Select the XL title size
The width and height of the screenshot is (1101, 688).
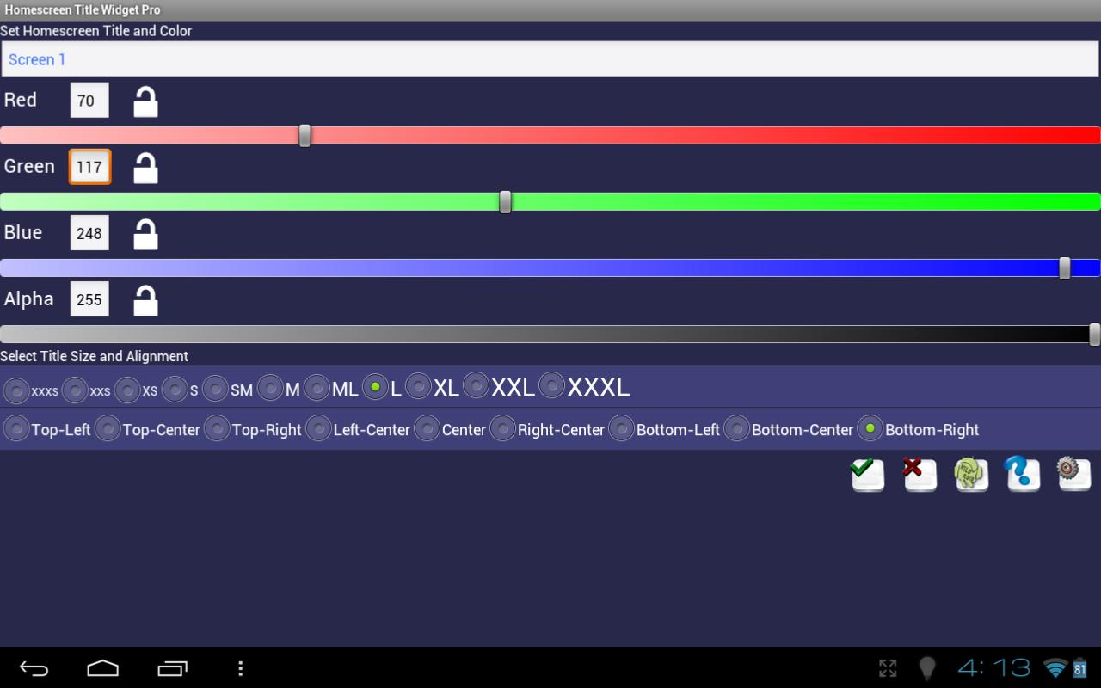tap(432, 386)
